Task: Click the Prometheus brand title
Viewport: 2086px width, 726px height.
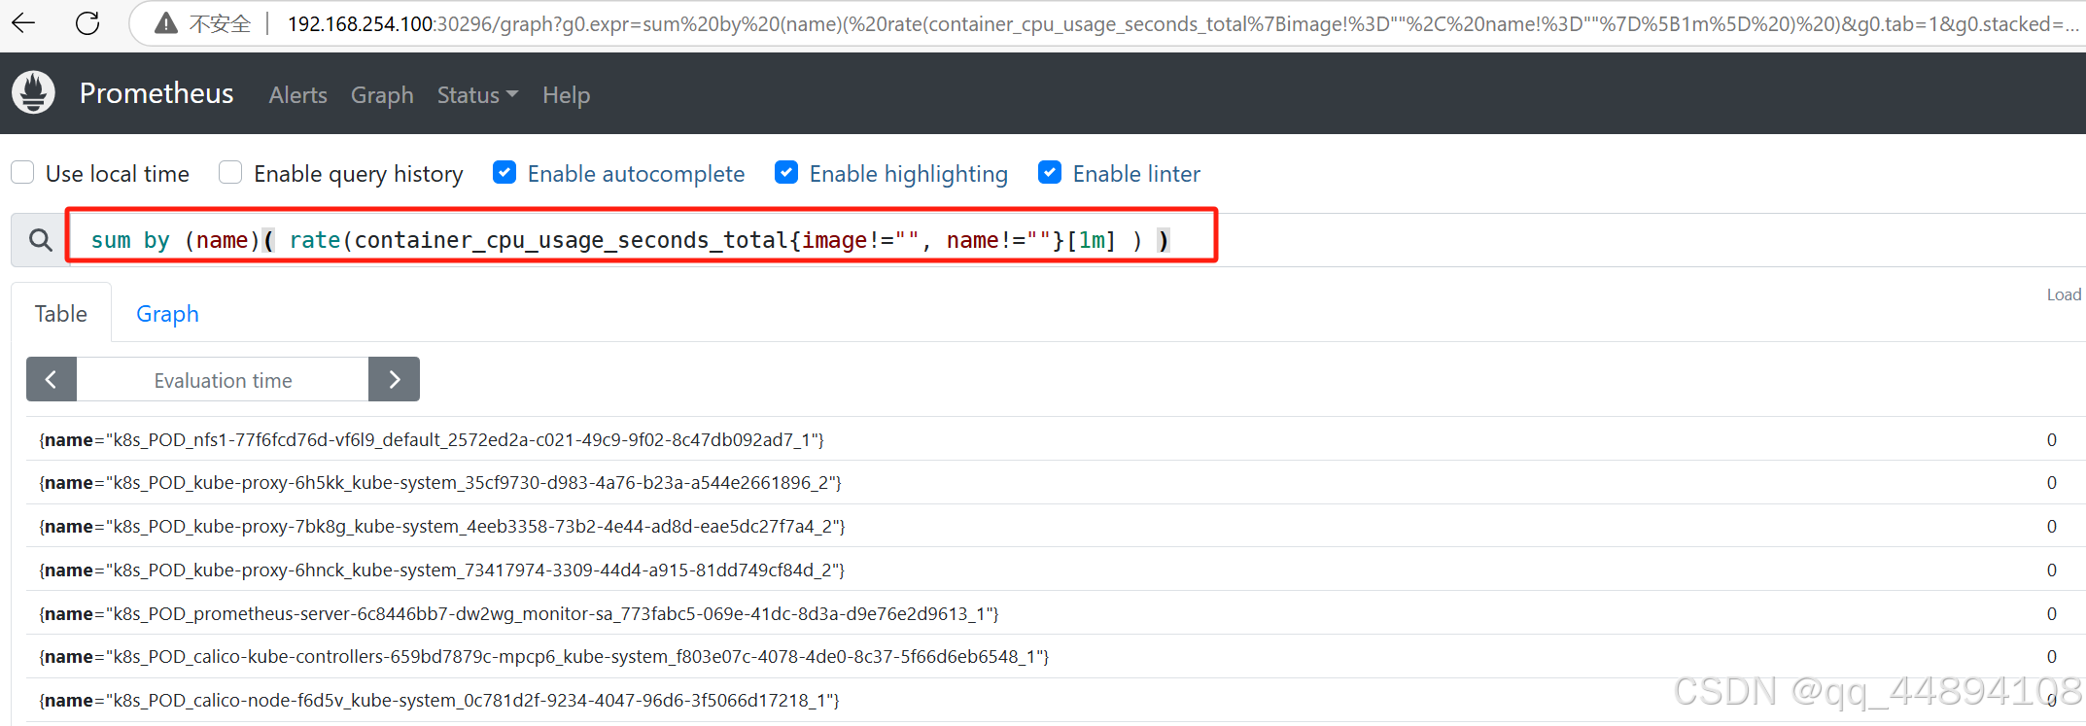Action: point(156,92)
